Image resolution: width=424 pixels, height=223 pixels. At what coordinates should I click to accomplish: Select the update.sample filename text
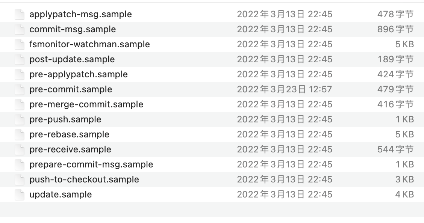click(x=60, y=194)
